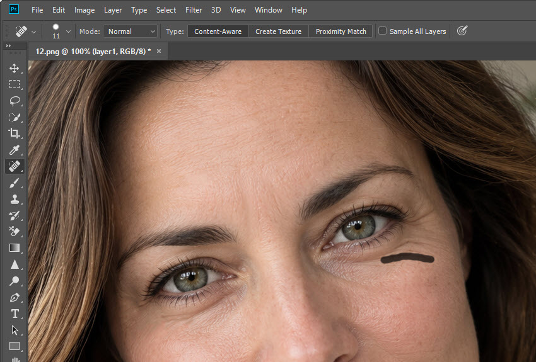Select the Spot Healing Brush tool in toolbox
Image resolution: width=536 pixels, height=362 pixels.
(14, 166)
